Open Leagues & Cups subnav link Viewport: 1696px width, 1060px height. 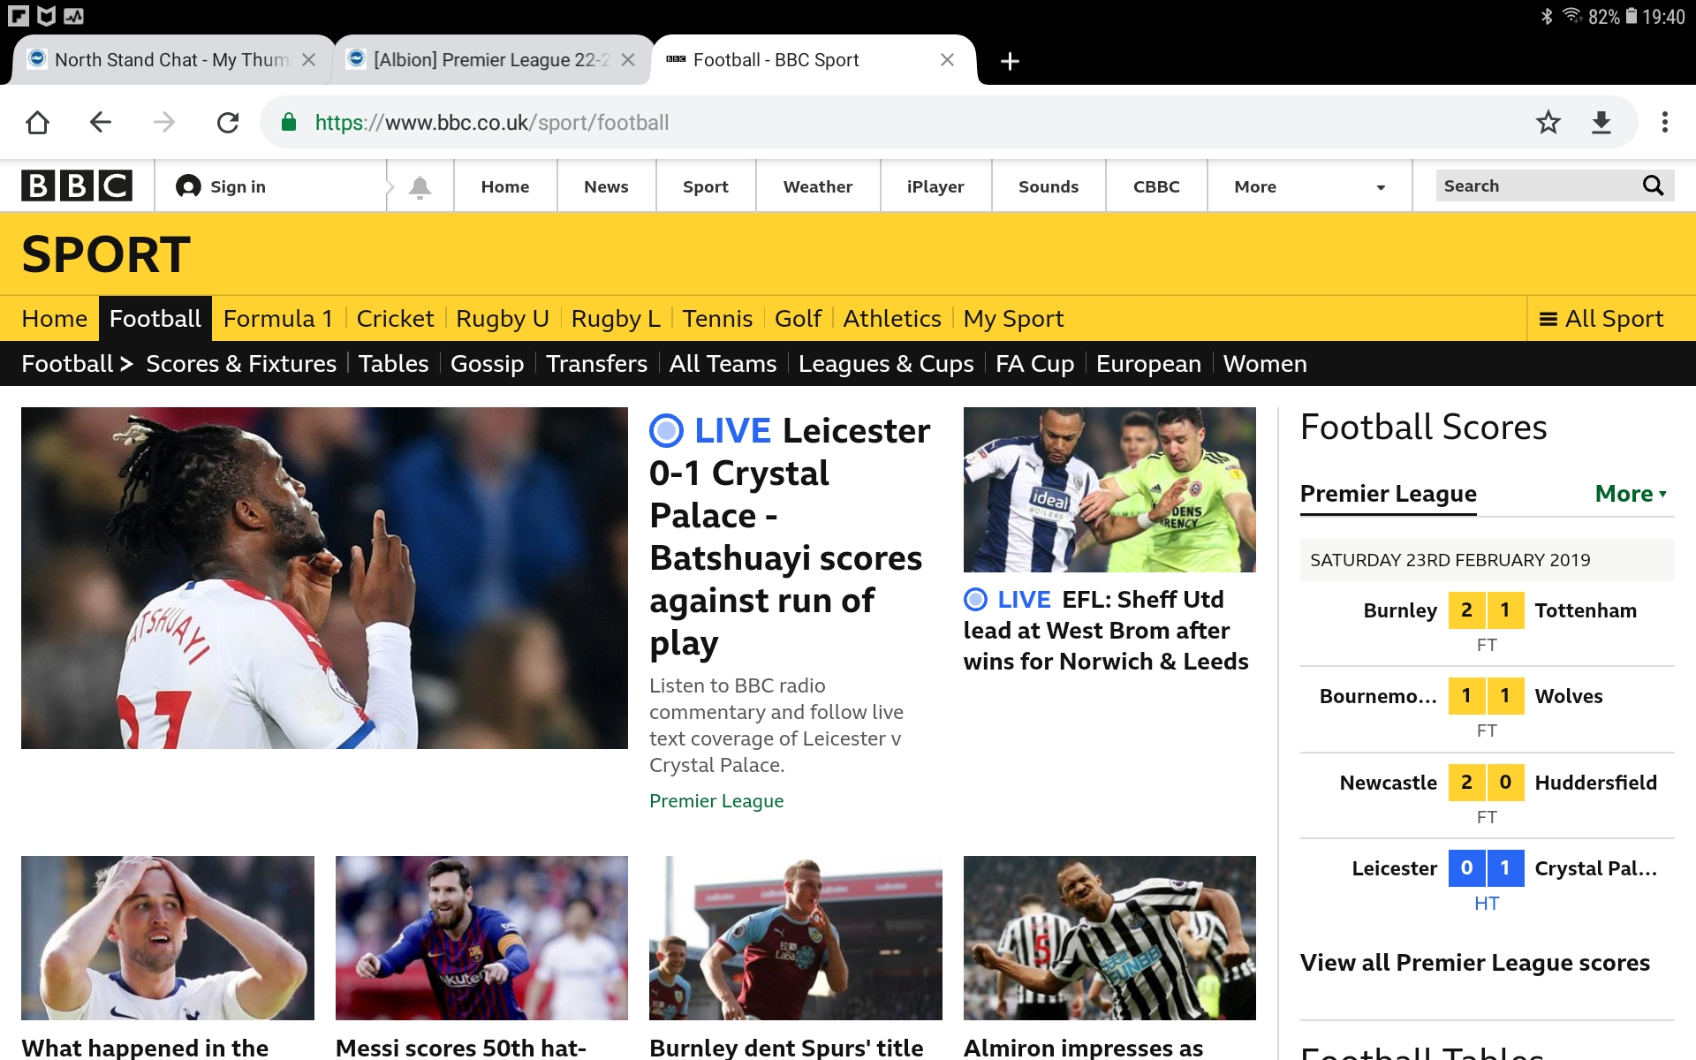886,363
